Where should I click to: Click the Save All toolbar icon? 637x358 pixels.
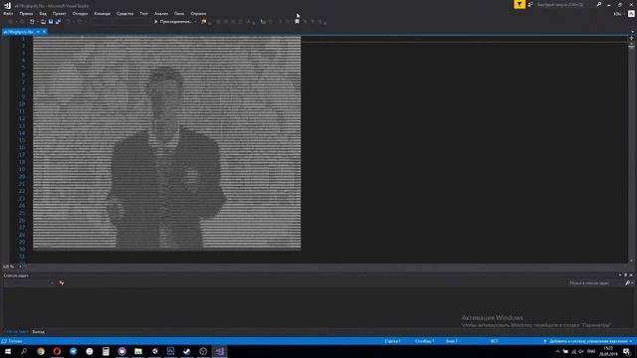[58, 22]
